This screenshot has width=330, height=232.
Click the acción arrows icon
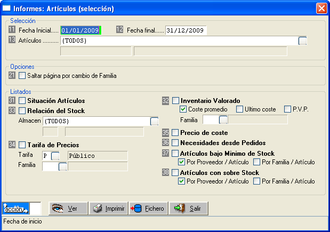[15, 209]
